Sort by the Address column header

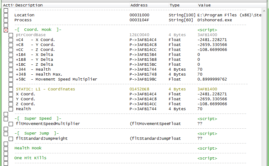point(149,5)
